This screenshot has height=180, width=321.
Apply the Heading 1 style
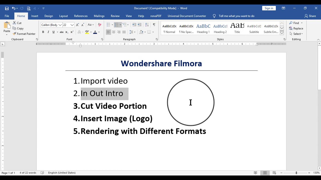coord(203,28)
